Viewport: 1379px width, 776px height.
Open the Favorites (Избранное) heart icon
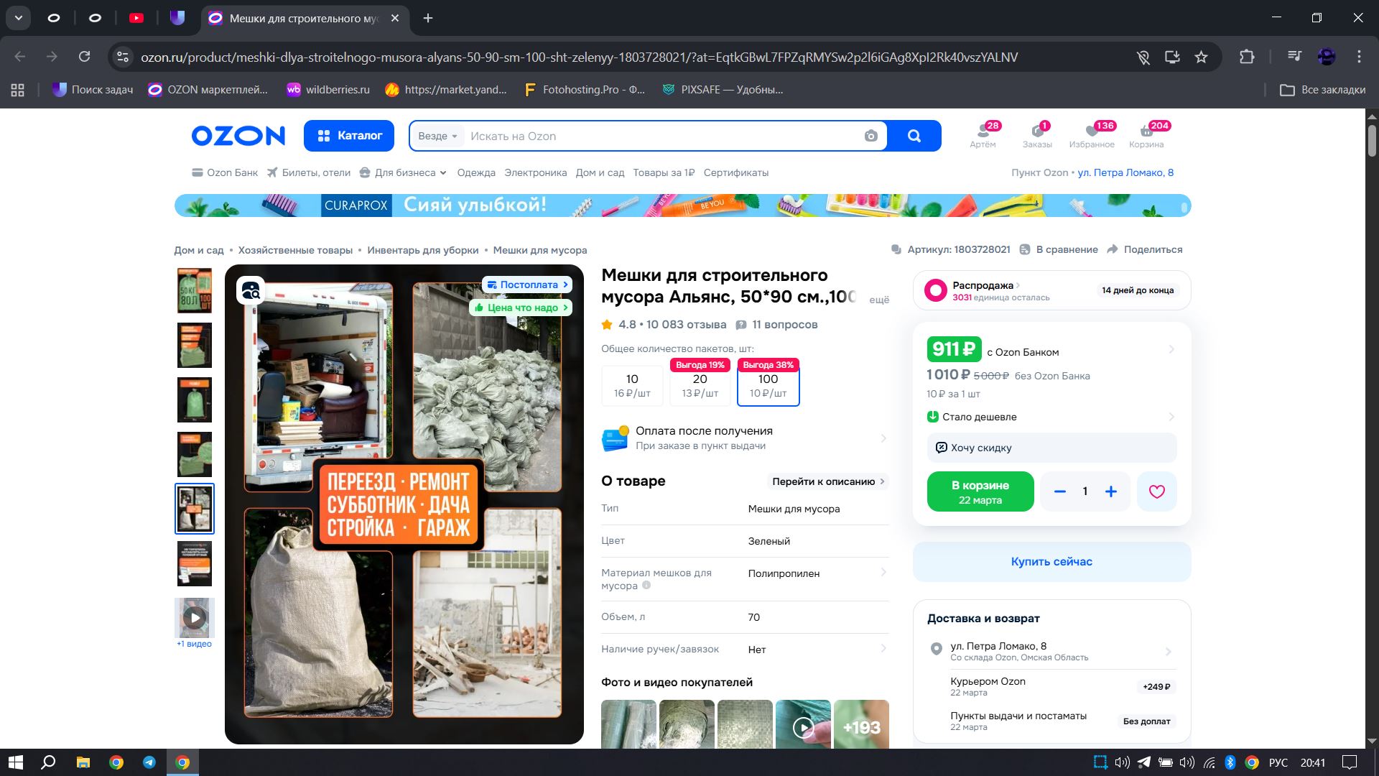click(x=1091, y=134)
